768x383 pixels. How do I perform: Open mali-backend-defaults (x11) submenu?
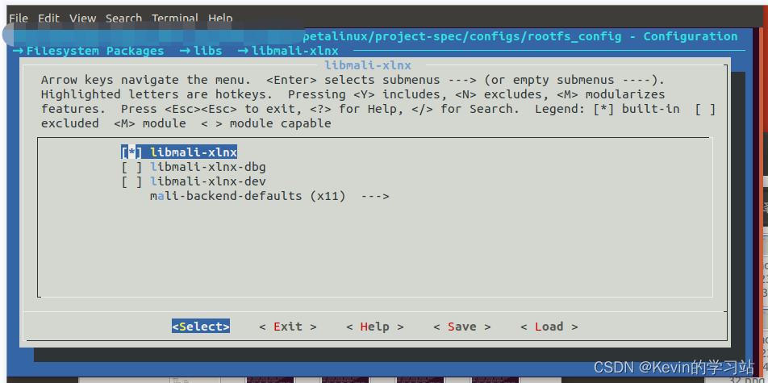click(x=269, y=196)
